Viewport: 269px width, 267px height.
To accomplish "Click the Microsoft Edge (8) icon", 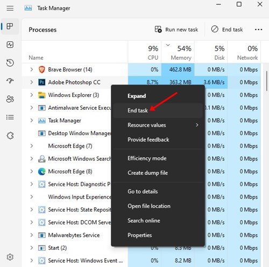I will [42, 172].
